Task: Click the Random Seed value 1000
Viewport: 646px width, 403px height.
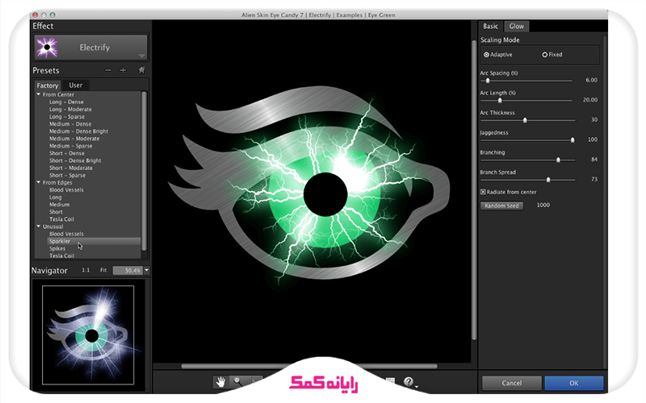Action: point(543,205)
